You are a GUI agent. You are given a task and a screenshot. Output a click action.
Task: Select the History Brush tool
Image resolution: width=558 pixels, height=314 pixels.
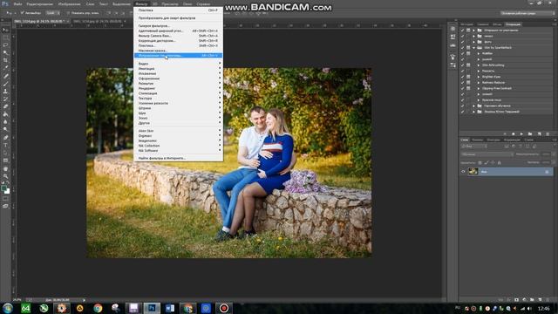(5, 99)
